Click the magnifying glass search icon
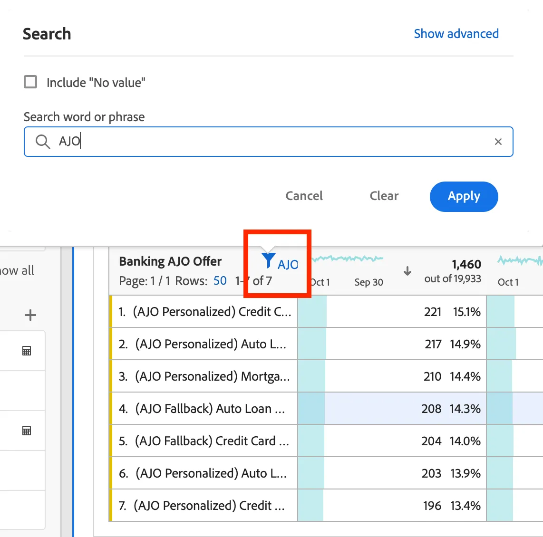 [x=43, y=142]
